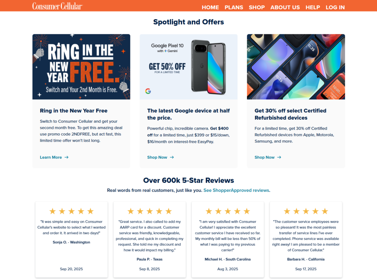Open the See ShopperApproved reviews link
The image size is (377, 279).
236,190
